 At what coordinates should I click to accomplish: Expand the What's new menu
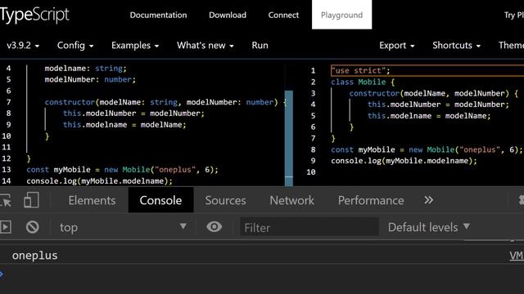tap(206, 46)
